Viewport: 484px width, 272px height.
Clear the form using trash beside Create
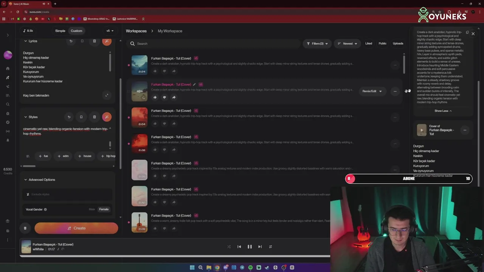25,228
